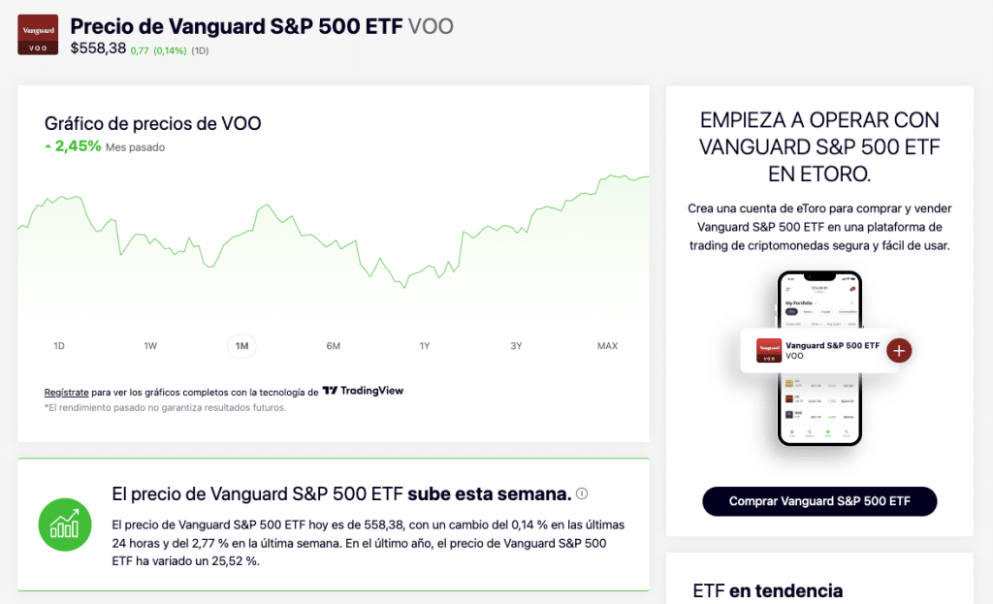Click the green rising chart circle icon
This screenshot has width=993, height=604.
(x=64, y=525)
